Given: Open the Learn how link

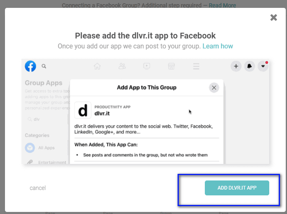Looking at the screenshot, I should coord(218,46).
